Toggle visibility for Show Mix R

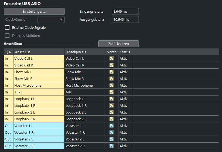112,79
